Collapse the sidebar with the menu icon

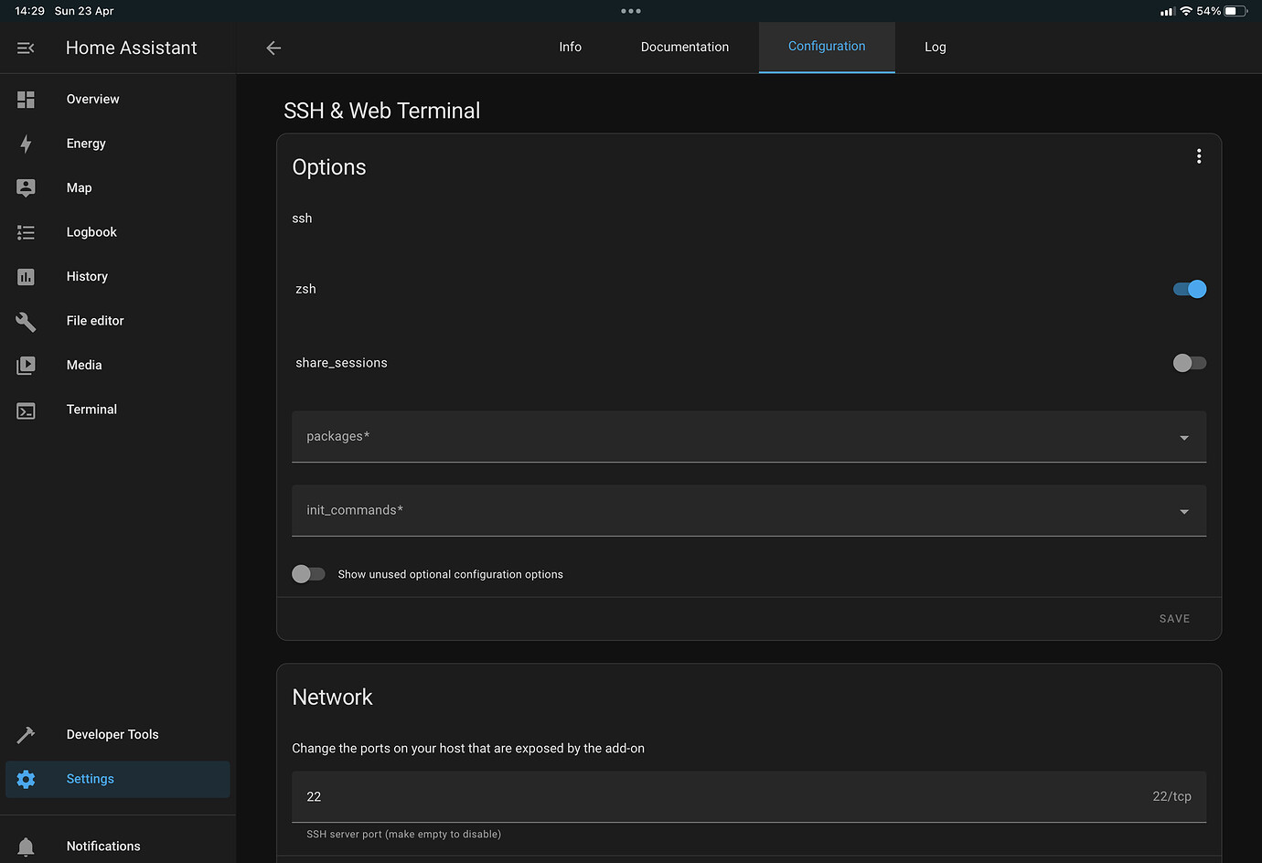[25, 48]
